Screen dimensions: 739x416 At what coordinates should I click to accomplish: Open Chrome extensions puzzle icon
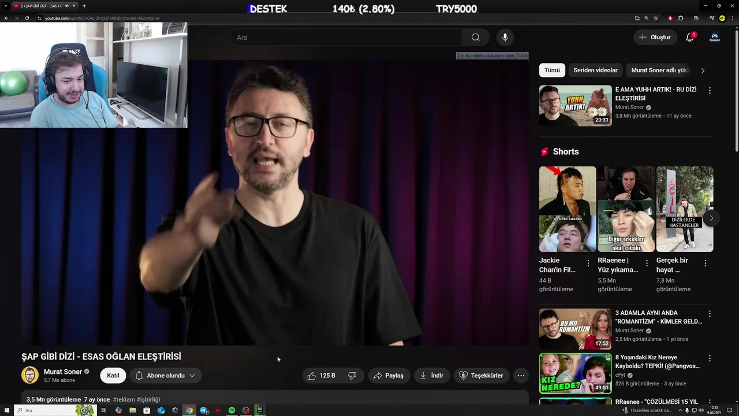[681, 18]
